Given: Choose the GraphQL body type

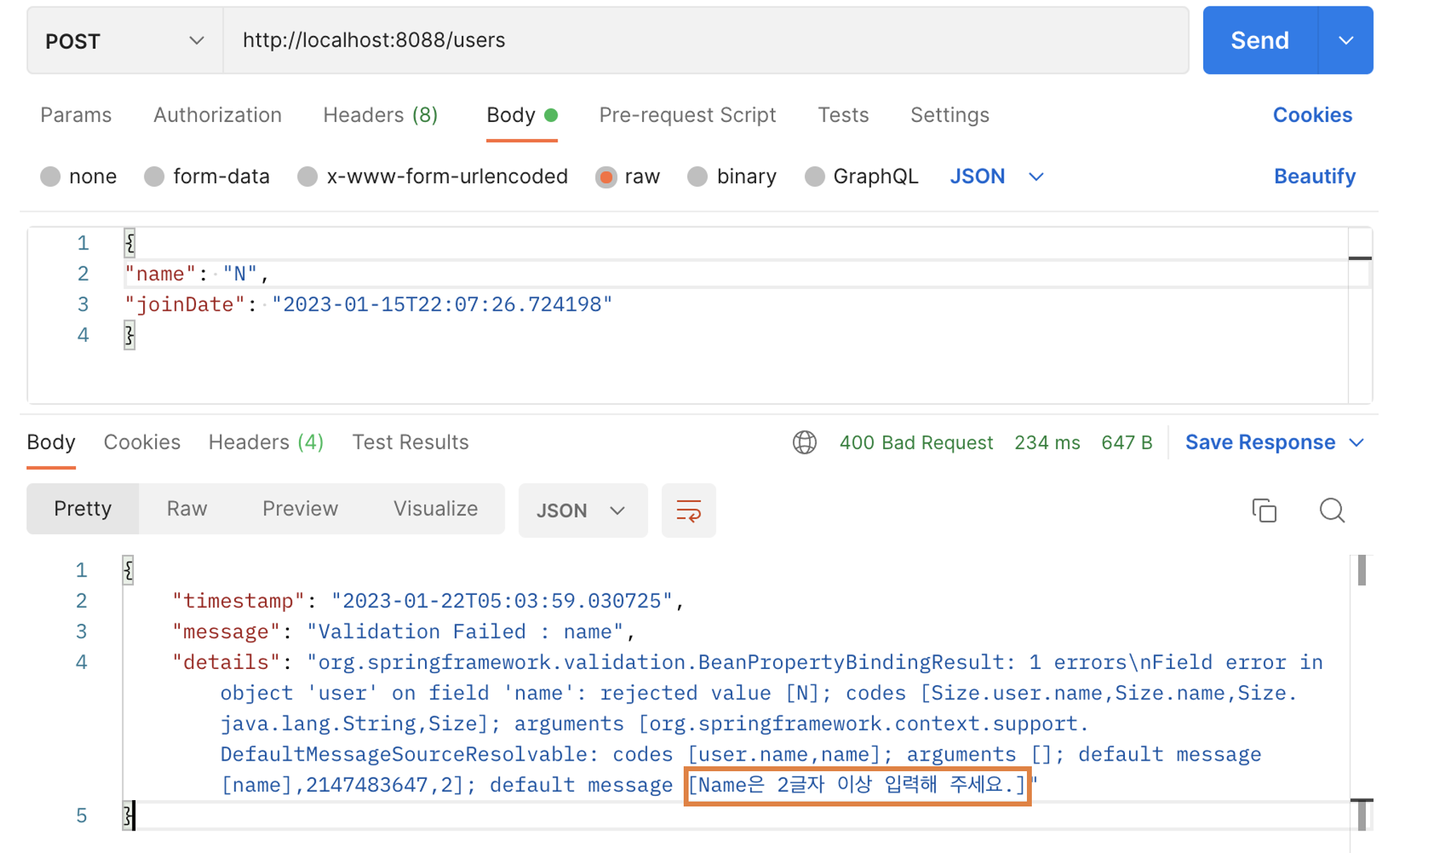Looking at the screenshot, I should coord(815,176).
